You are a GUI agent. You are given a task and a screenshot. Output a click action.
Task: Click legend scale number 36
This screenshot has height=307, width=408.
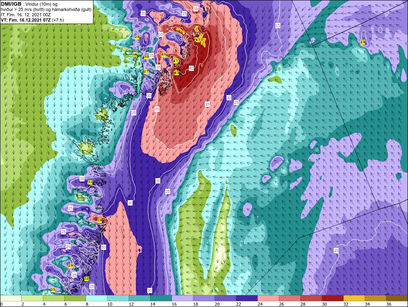[389, 304]
